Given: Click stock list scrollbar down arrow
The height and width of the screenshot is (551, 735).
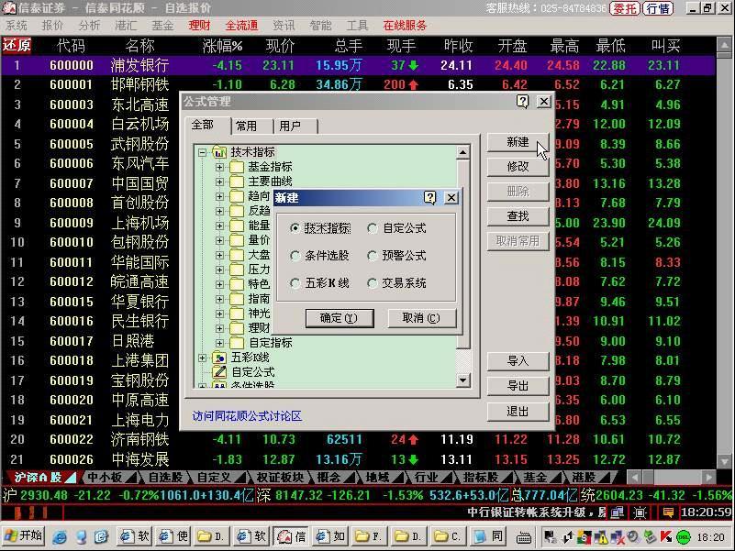Looking at the screenshot, I should tap(724, 461).
